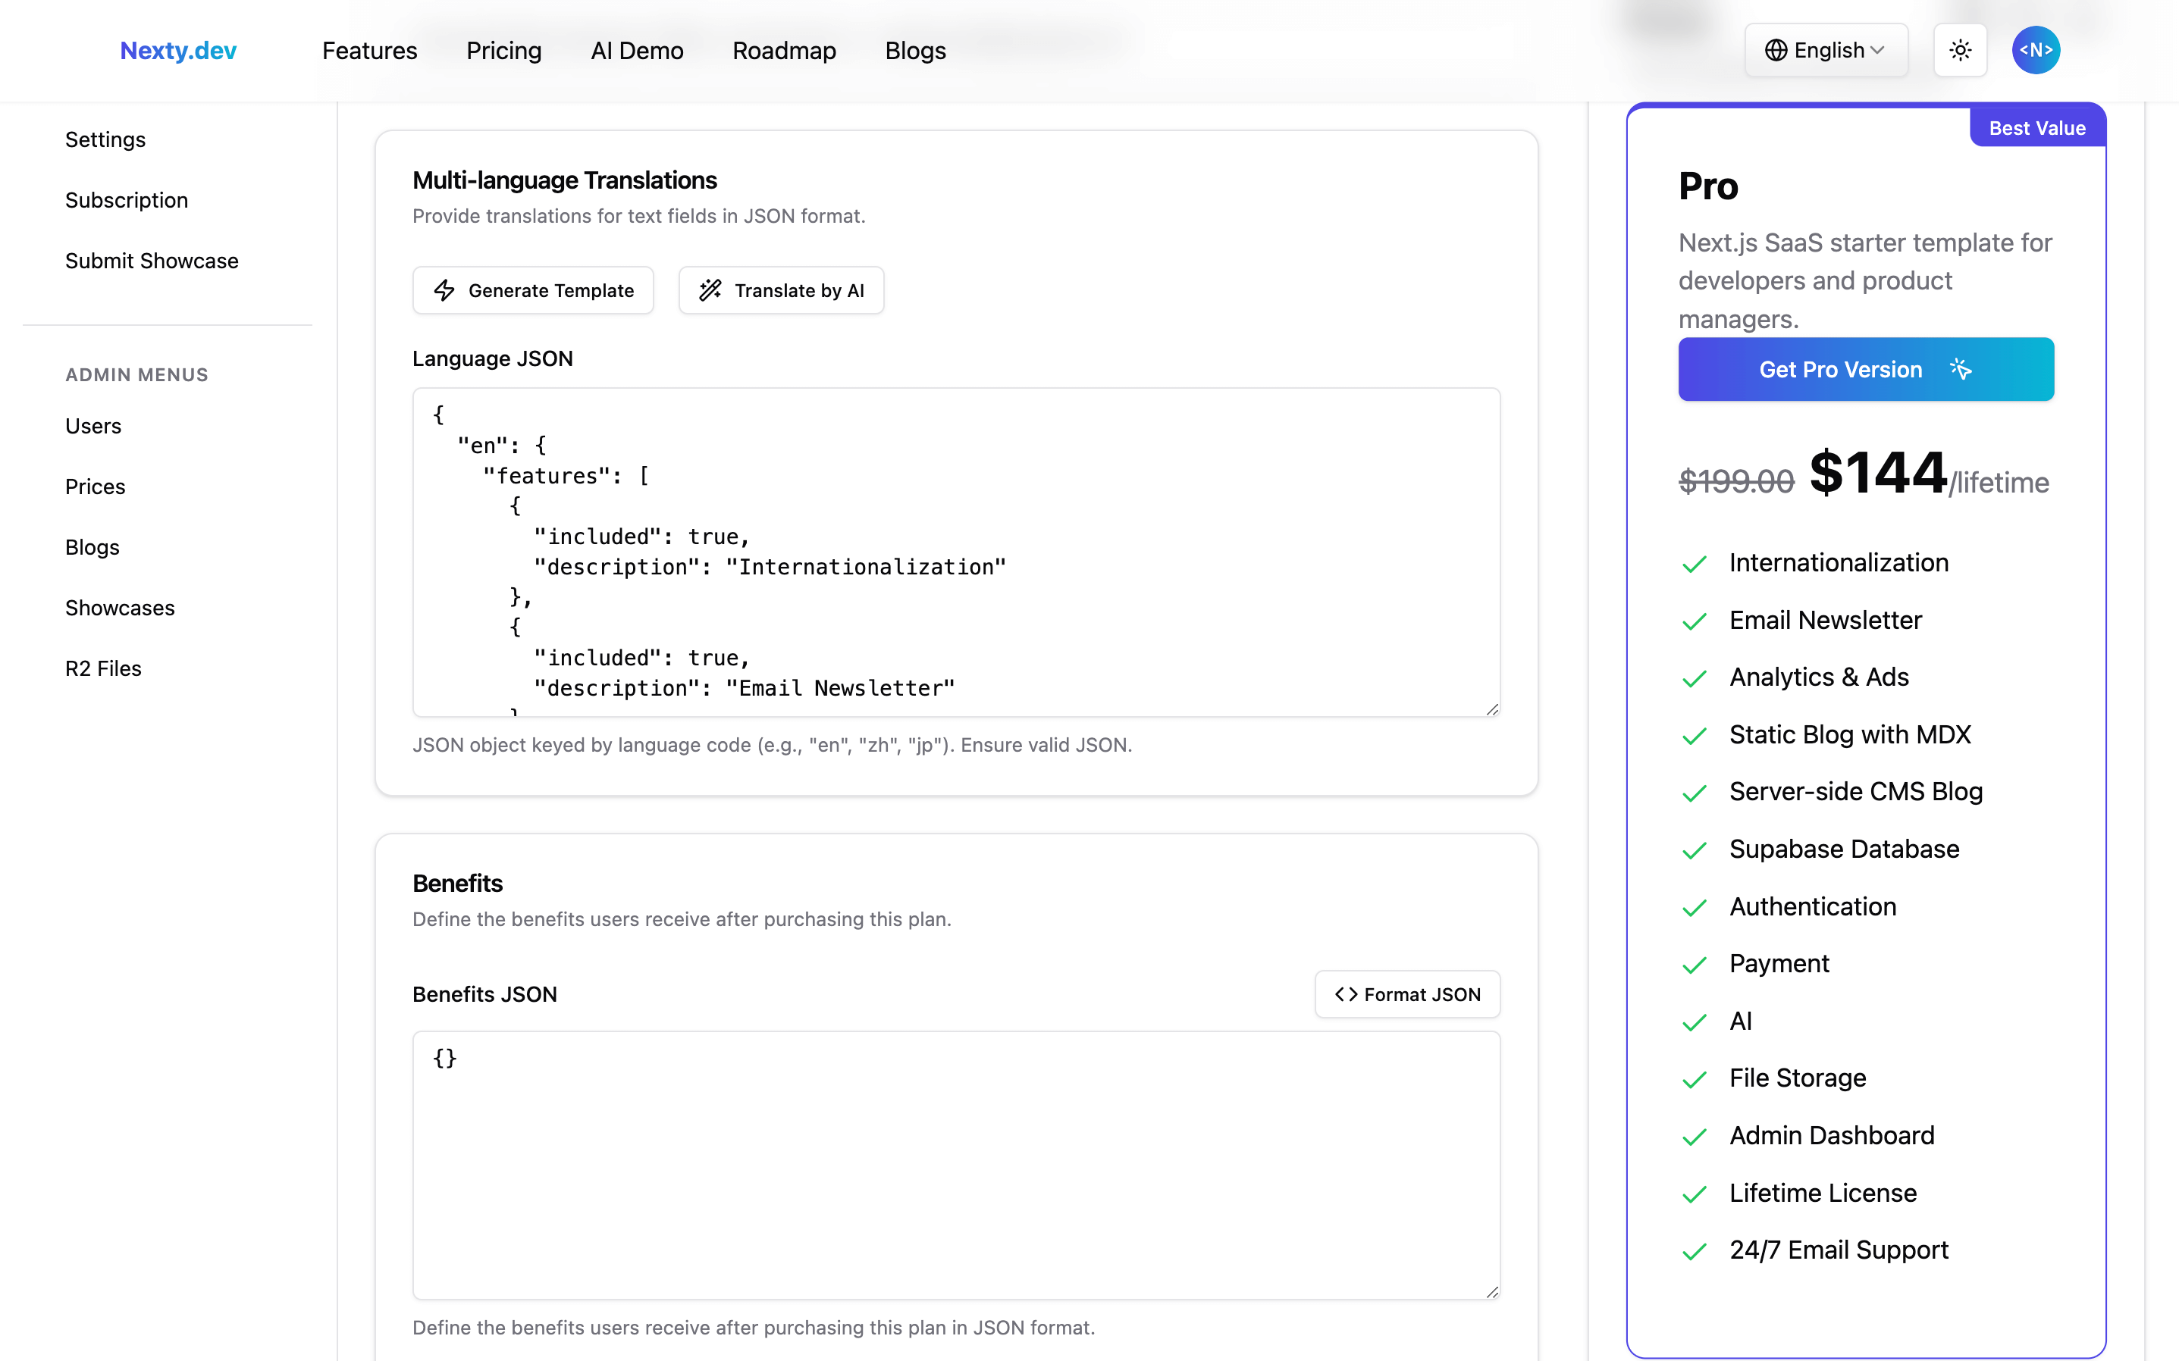Click the magic wand Translate by AI icon
This screenshot has width=2179, height=1361.
[x=710, y=289]
